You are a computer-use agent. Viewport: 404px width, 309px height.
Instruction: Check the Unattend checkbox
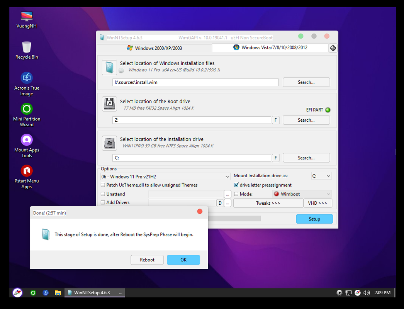tap(103, 194)
